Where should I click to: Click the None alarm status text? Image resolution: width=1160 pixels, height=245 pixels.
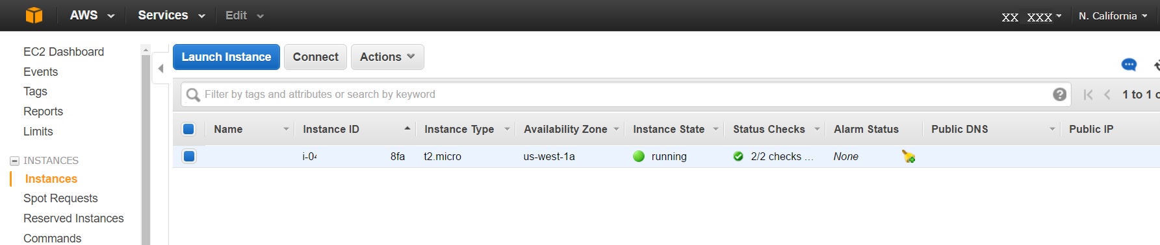pos(846,156)
